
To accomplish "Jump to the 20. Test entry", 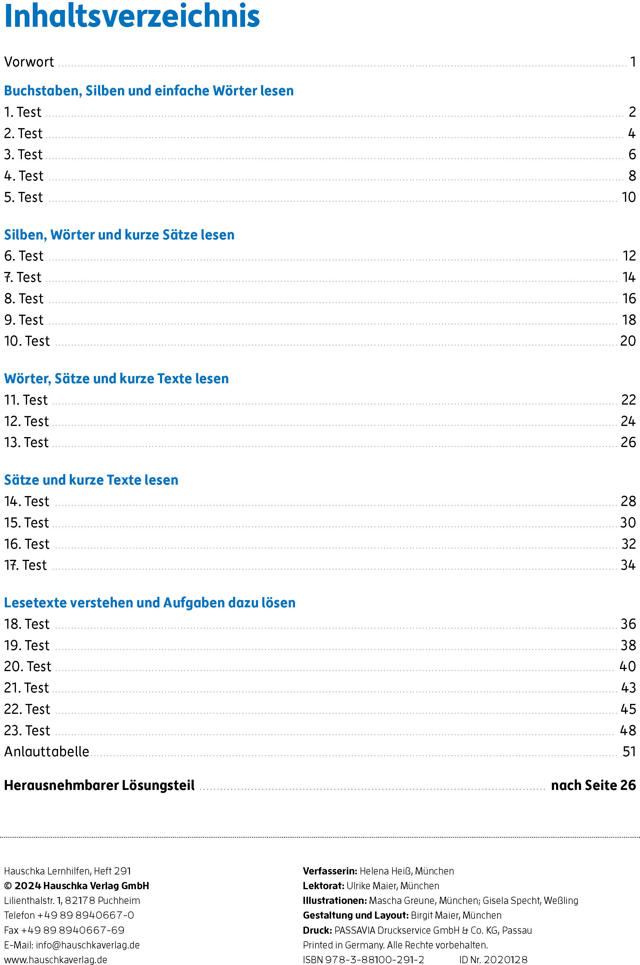I will pyautogui.click(x=28, y=667).
